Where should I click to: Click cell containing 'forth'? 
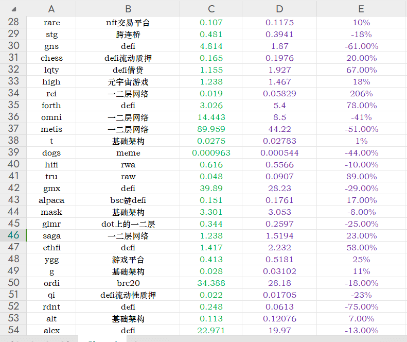51,105
